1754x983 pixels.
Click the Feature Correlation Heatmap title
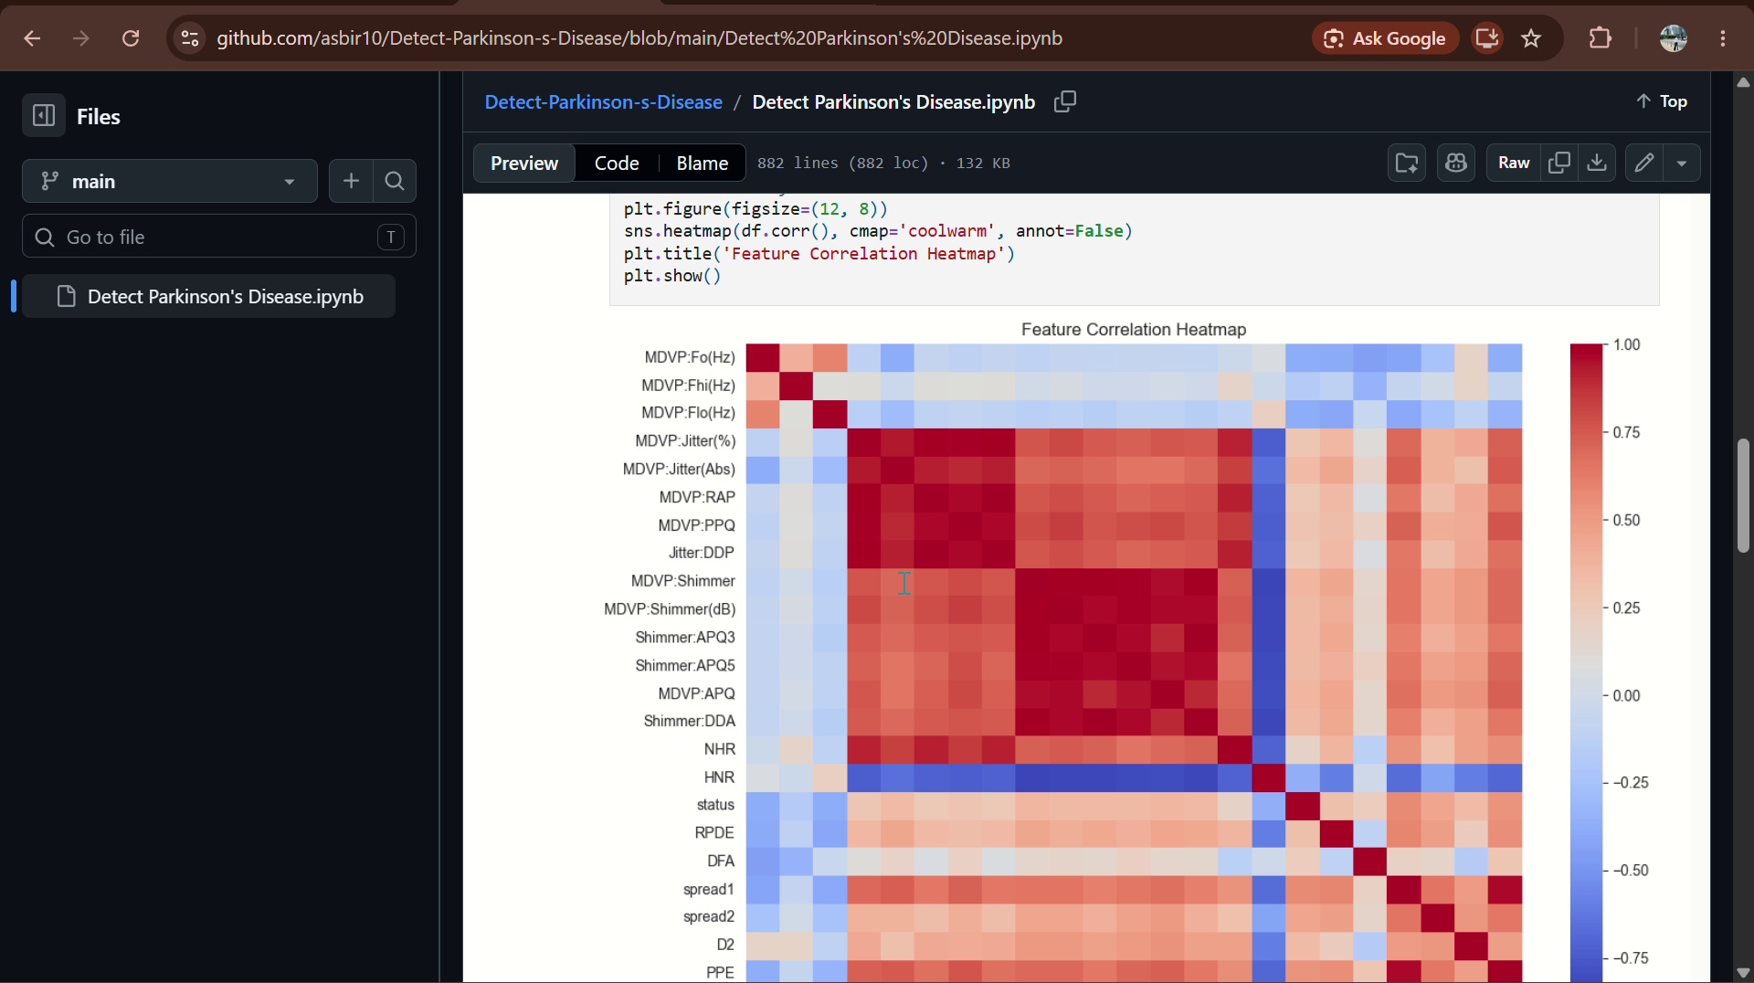[1134, 329]
